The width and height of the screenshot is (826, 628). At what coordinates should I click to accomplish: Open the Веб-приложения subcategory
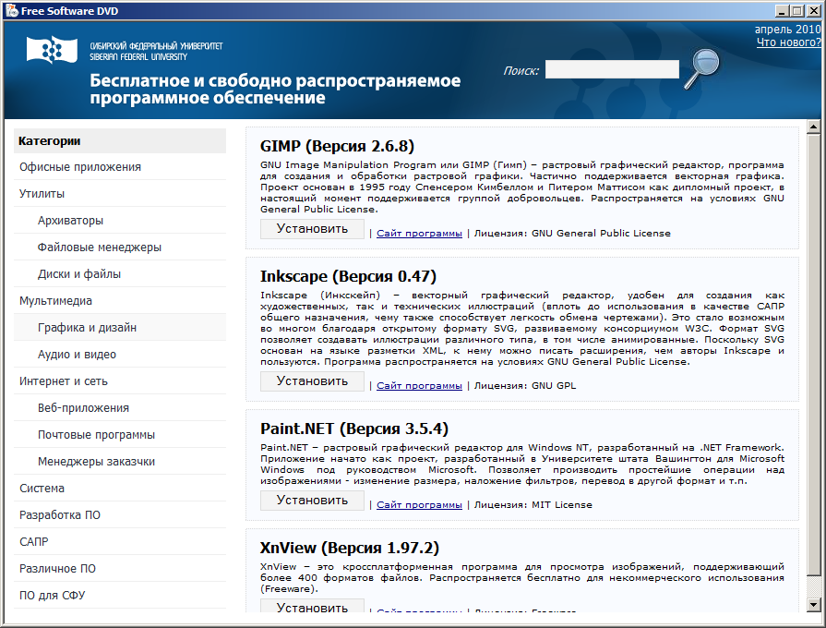point(120,408)
